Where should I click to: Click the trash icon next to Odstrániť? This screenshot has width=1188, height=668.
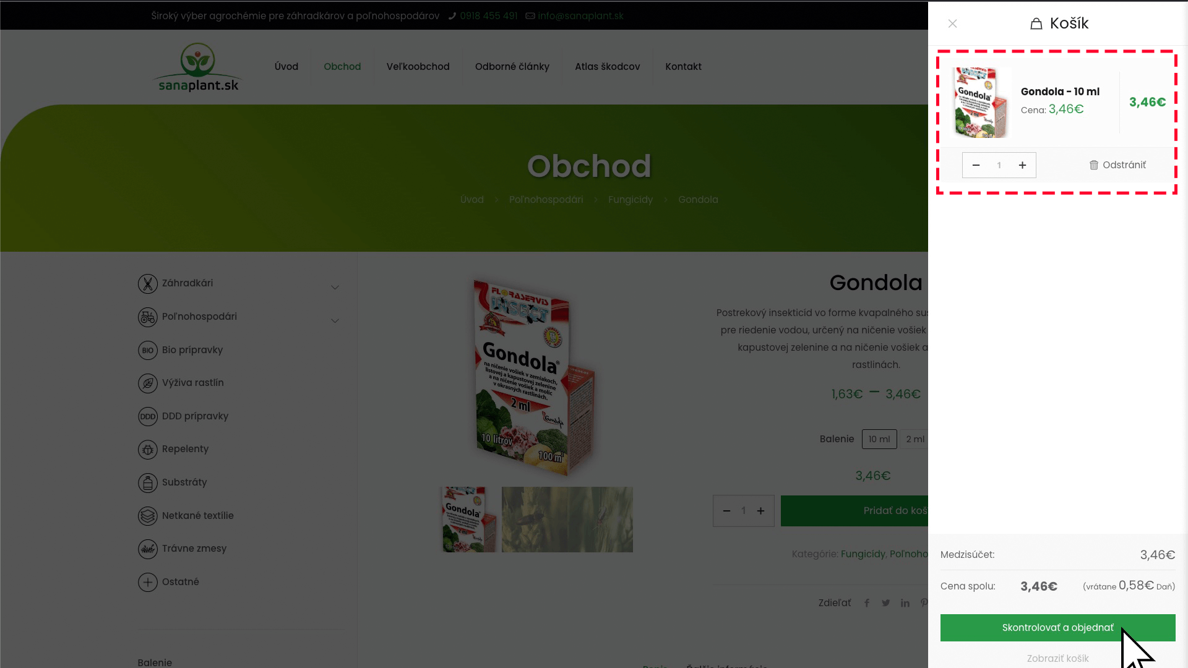[1094, 165]
